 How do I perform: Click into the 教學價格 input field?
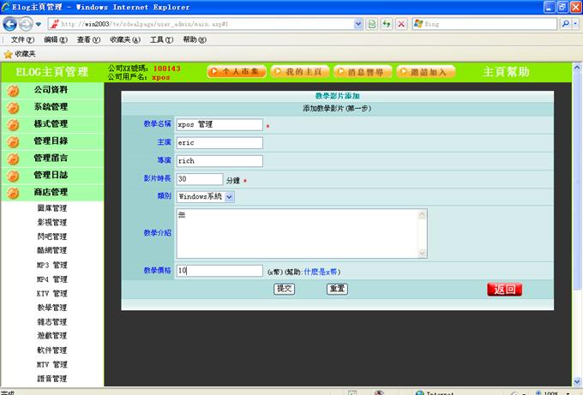(219, 271)
